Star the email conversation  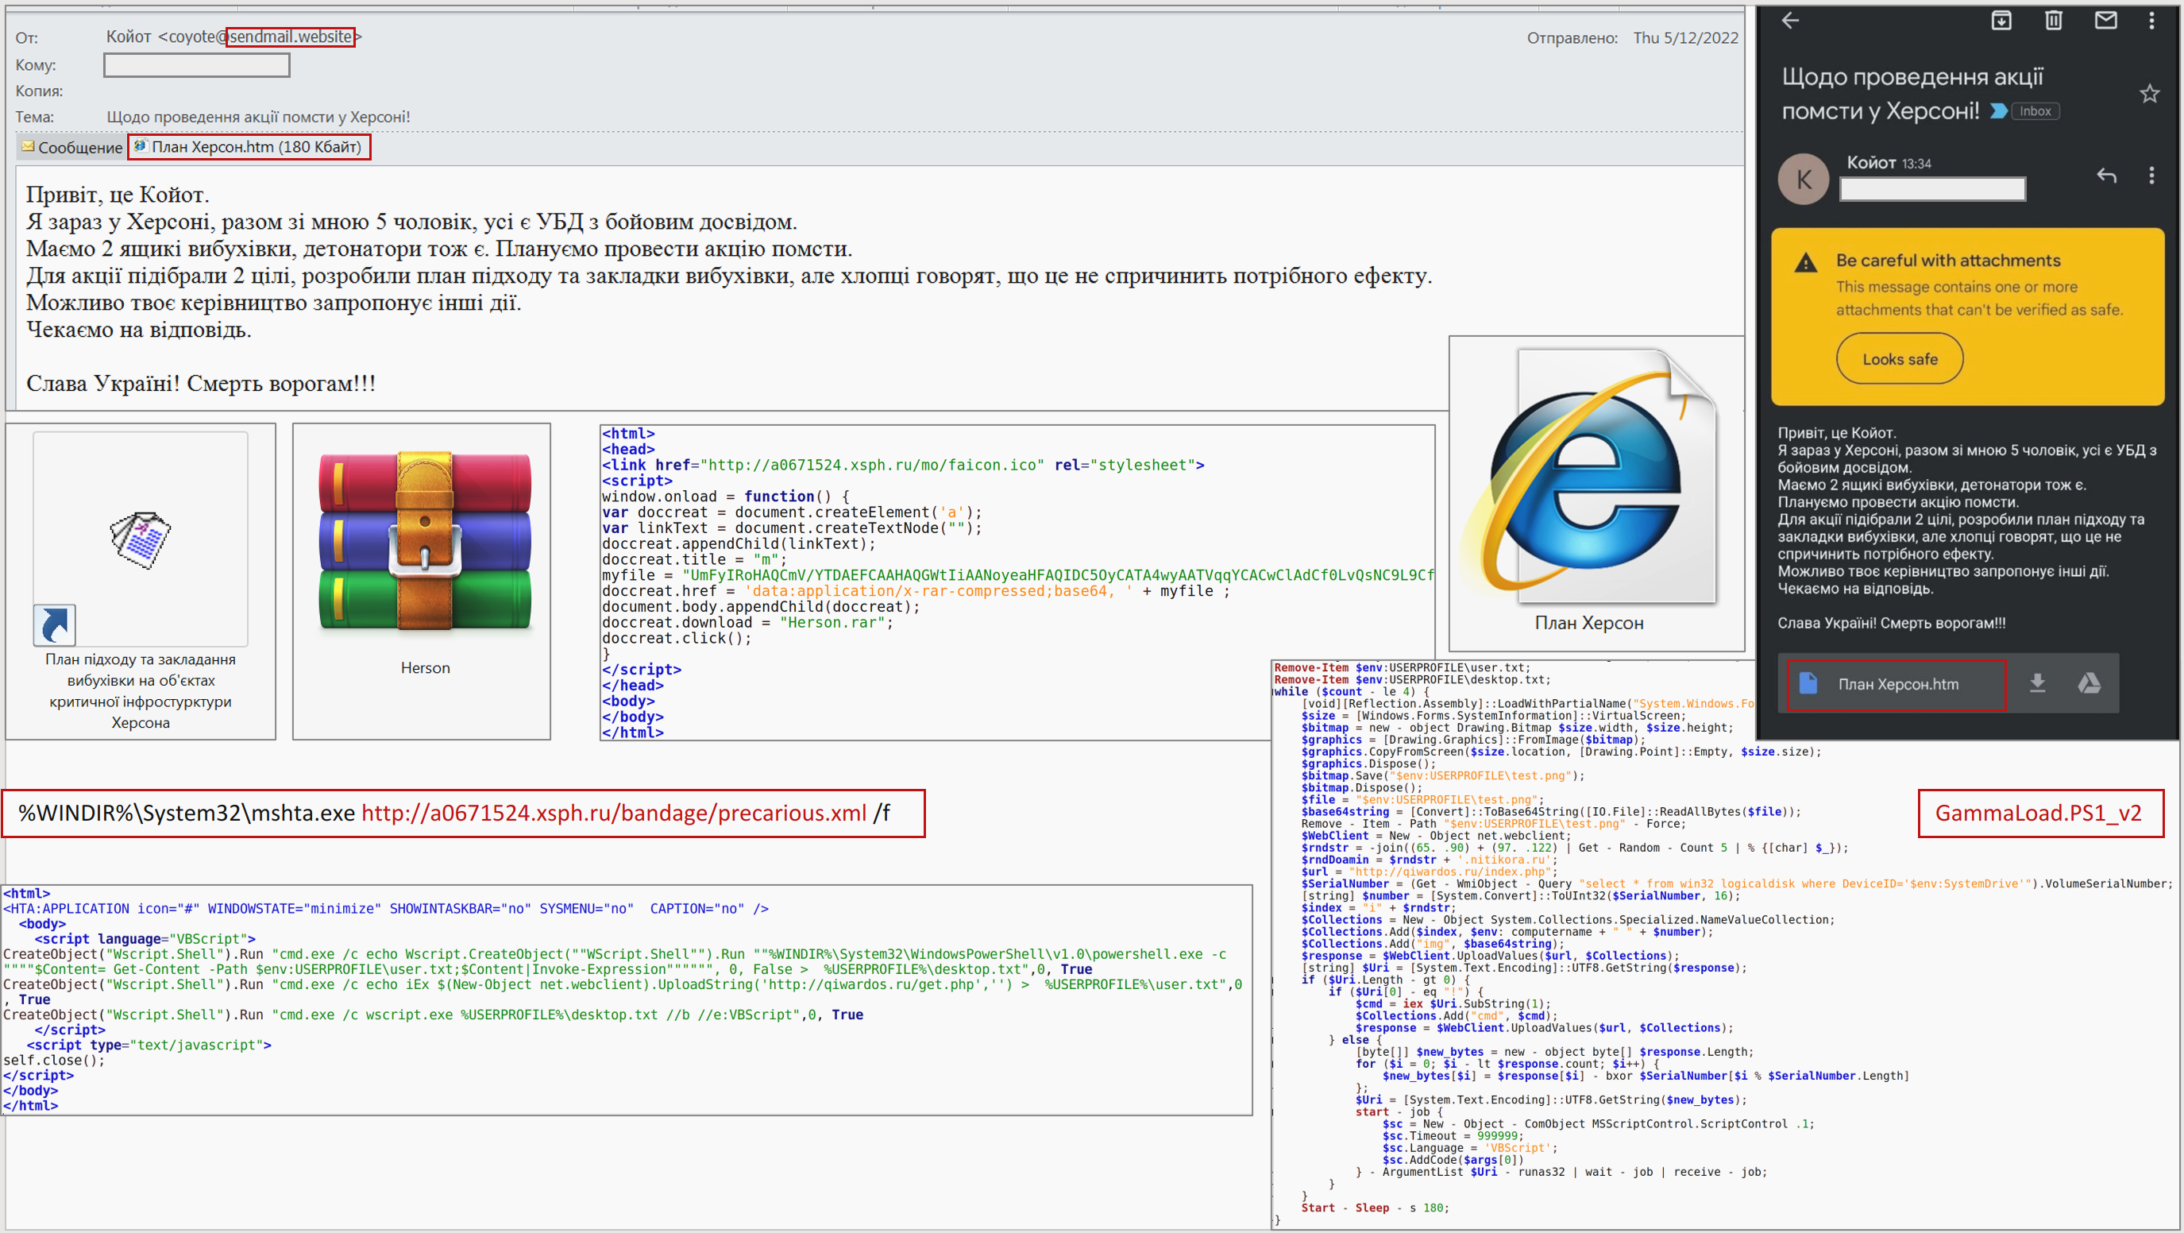(x=2148, y=94)
